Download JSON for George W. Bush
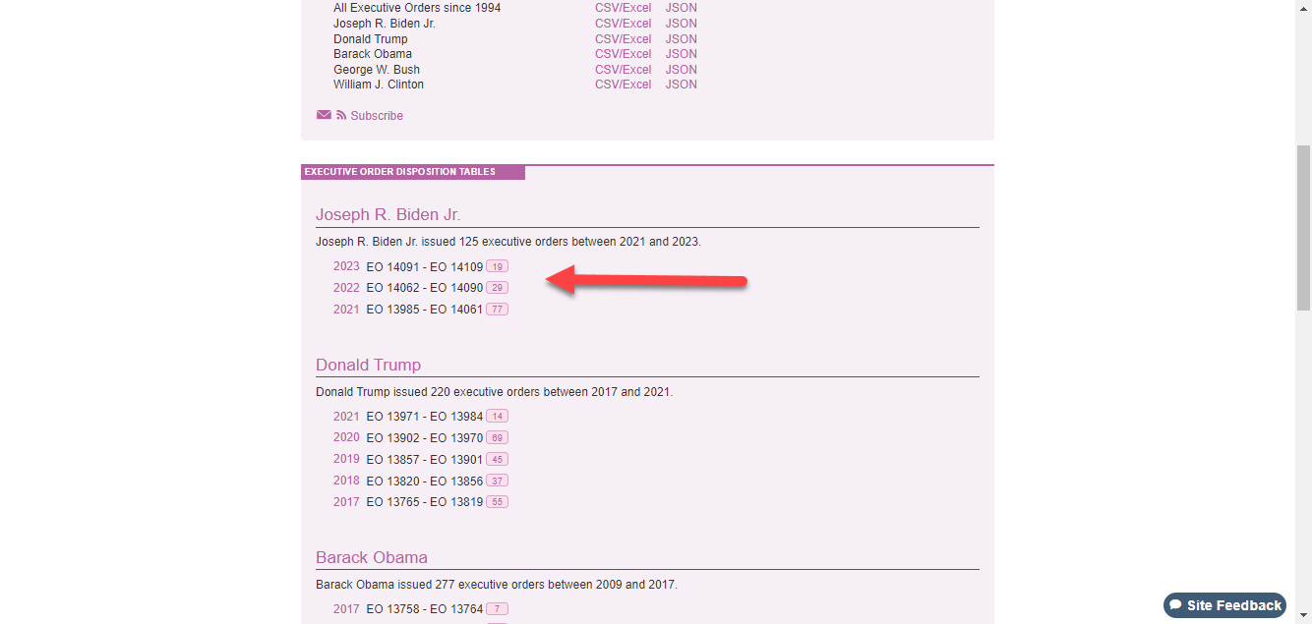The image size is (1312, 624). point(681,70)
